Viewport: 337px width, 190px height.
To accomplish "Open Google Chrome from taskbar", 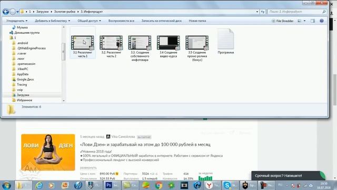I will pyautogui.click(x=158, y=185).
